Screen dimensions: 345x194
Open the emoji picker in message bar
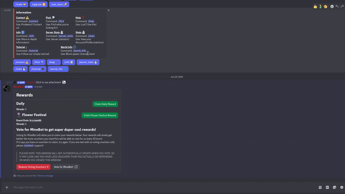point(342,187)
